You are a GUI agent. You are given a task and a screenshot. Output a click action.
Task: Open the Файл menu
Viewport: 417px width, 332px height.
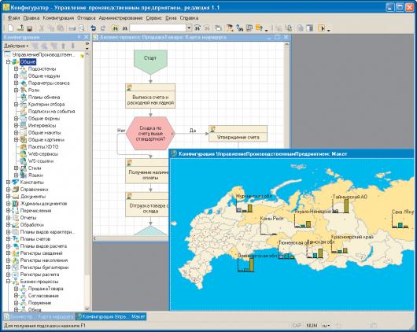[13, 18]
